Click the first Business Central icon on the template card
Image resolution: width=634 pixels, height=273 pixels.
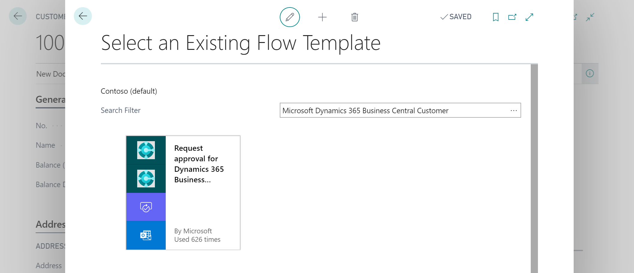click(x=146, y=150)
